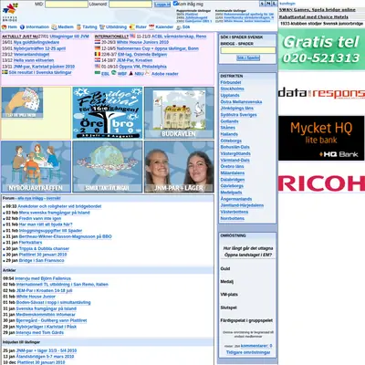
Task: Click the USA flag beside ACBL vårmästerskap
Action: [132, 36]
